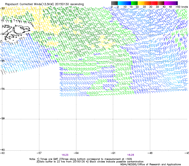189x166 pixels.
Task: Click the 'Times are GMT' note line
Action: (81, 159)
